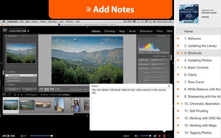Open the Saved Preset dropdown
221x138 pixels.
pos(158,60)
